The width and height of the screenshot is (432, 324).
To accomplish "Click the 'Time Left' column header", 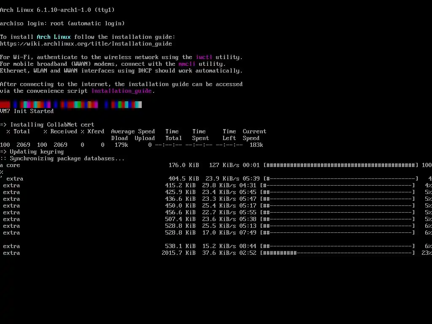I will click(x=229, y=135).
